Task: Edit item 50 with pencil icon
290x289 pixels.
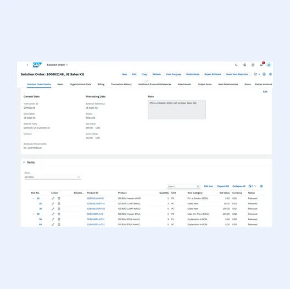Action: click(x=53, y=219)
